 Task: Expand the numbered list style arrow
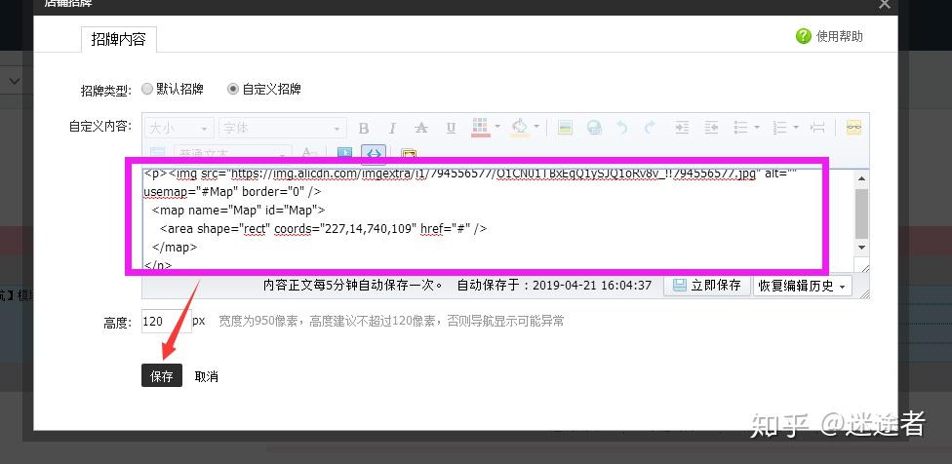[x=796, y=128]
